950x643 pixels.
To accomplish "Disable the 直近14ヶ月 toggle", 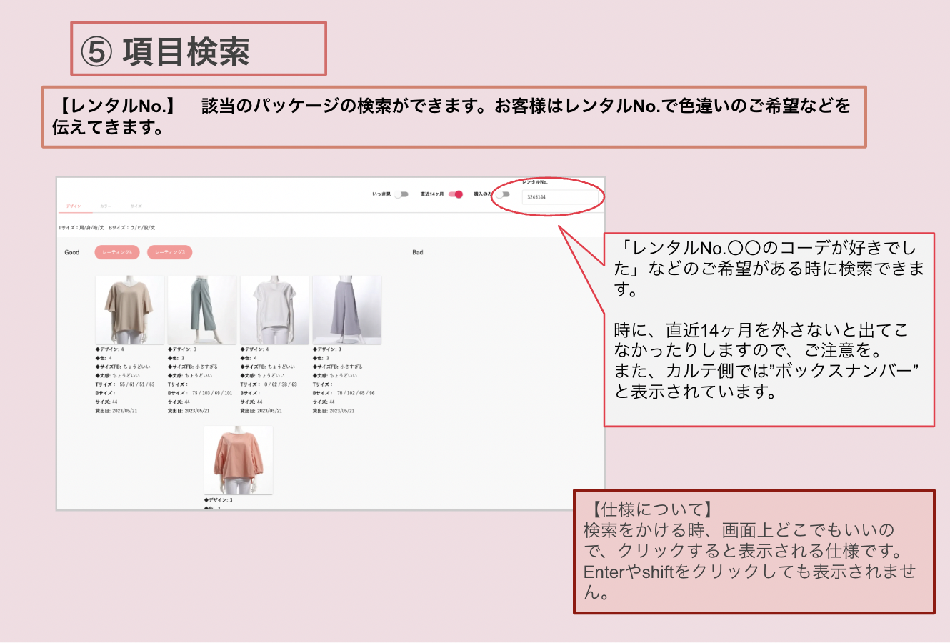I will (456, 194).
